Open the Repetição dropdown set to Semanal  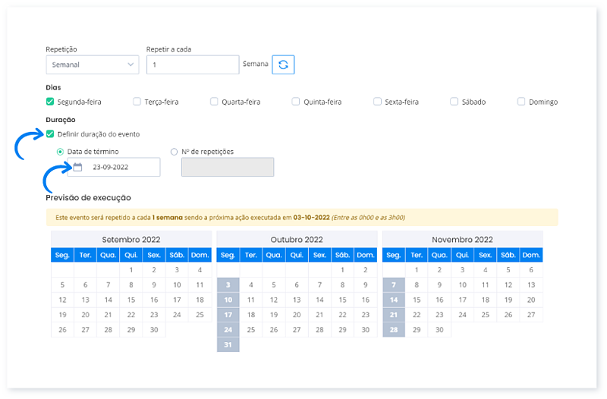(92, 64)
